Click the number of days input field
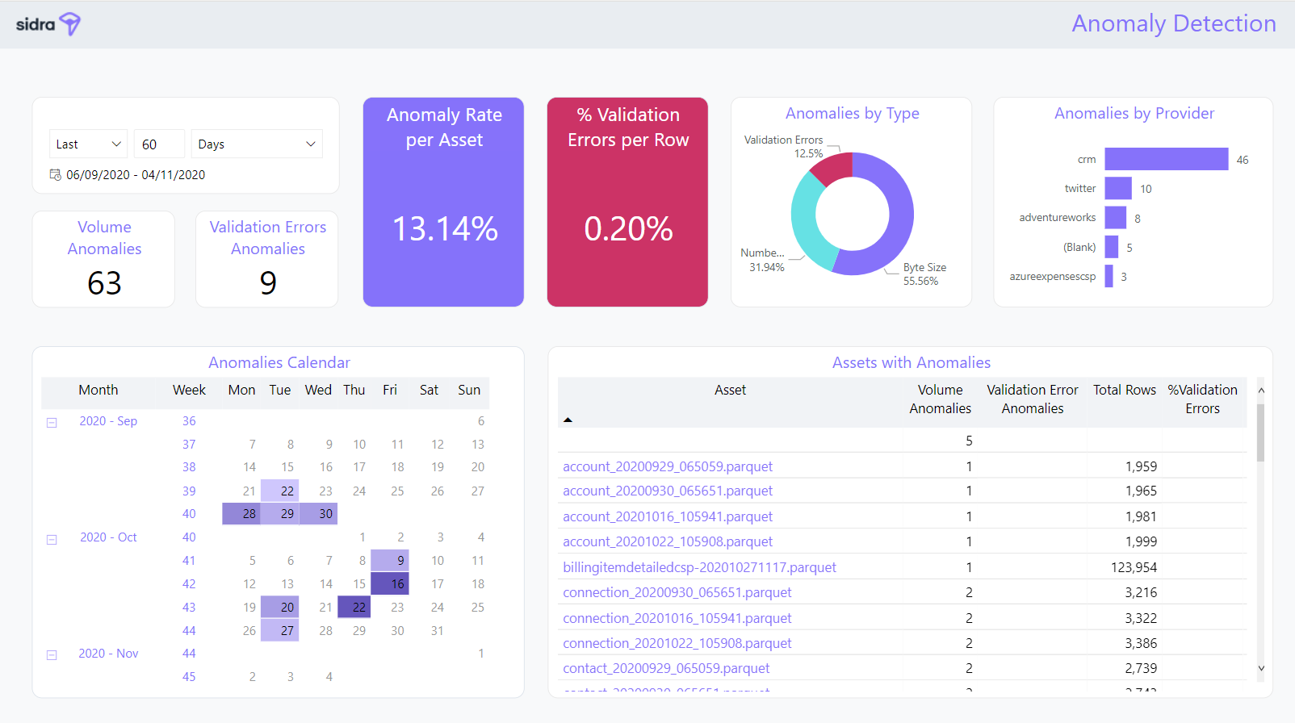Viewport: 1295px width, 723px height. point(159,144)
